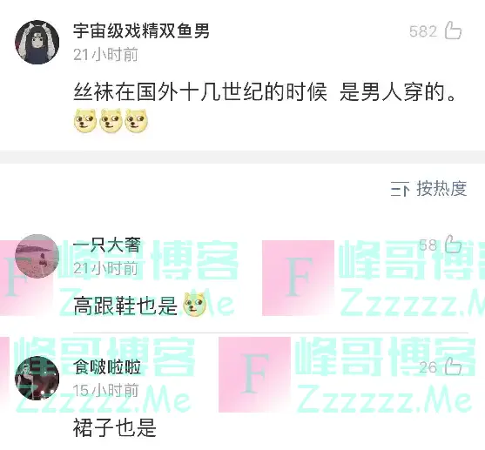Image resolution: width=485 pixels, height=450 pixels.
Task: Click the 15小时前 timestamp
Action: click(105, 390)
